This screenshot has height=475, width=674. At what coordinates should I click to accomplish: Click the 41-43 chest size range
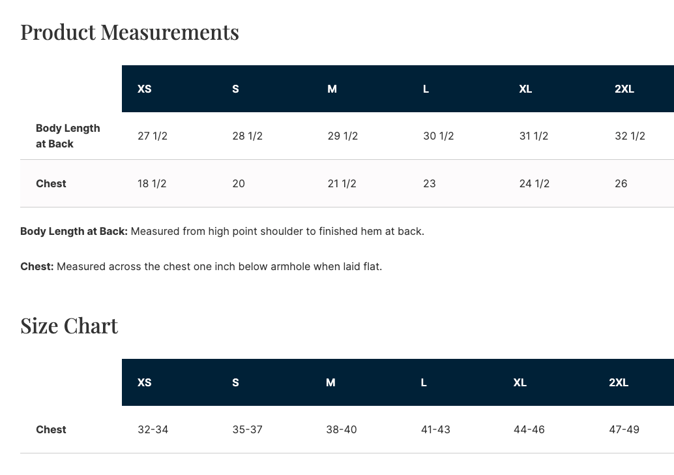(x=435, y=429)
